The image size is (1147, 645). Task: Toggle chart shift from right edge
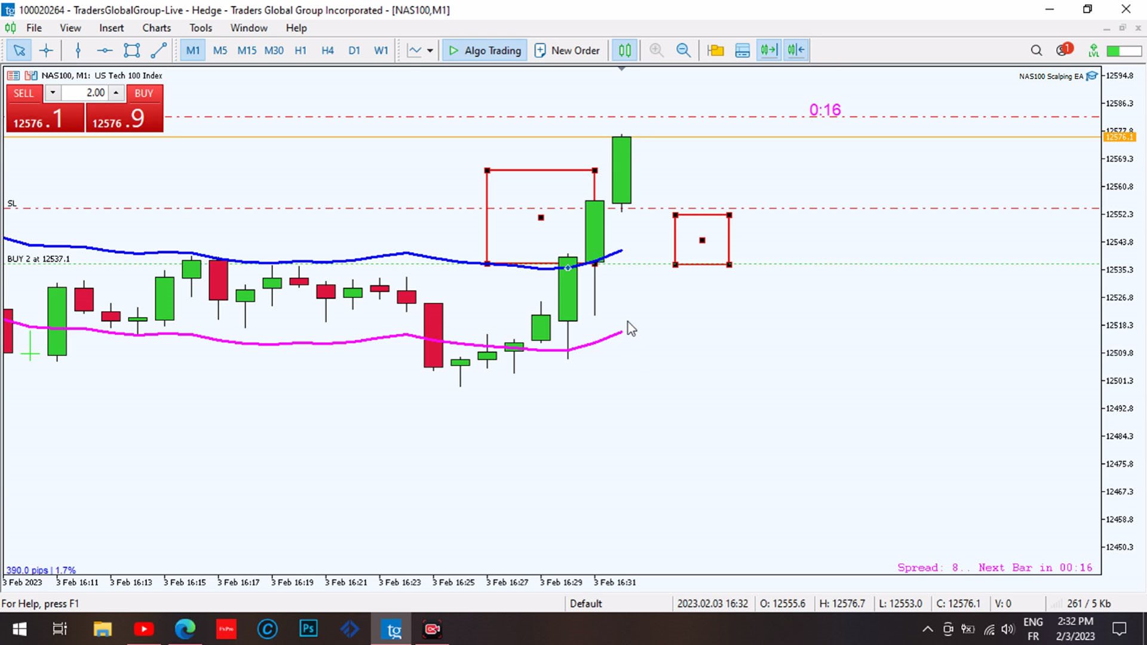796,50
